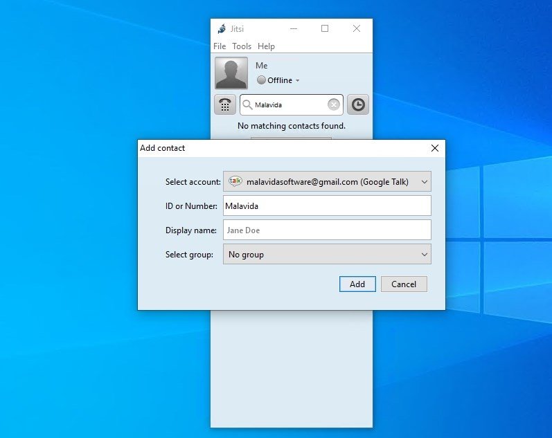
Task: Close the Add contact dialog
Action: click(x=435, y=148)
